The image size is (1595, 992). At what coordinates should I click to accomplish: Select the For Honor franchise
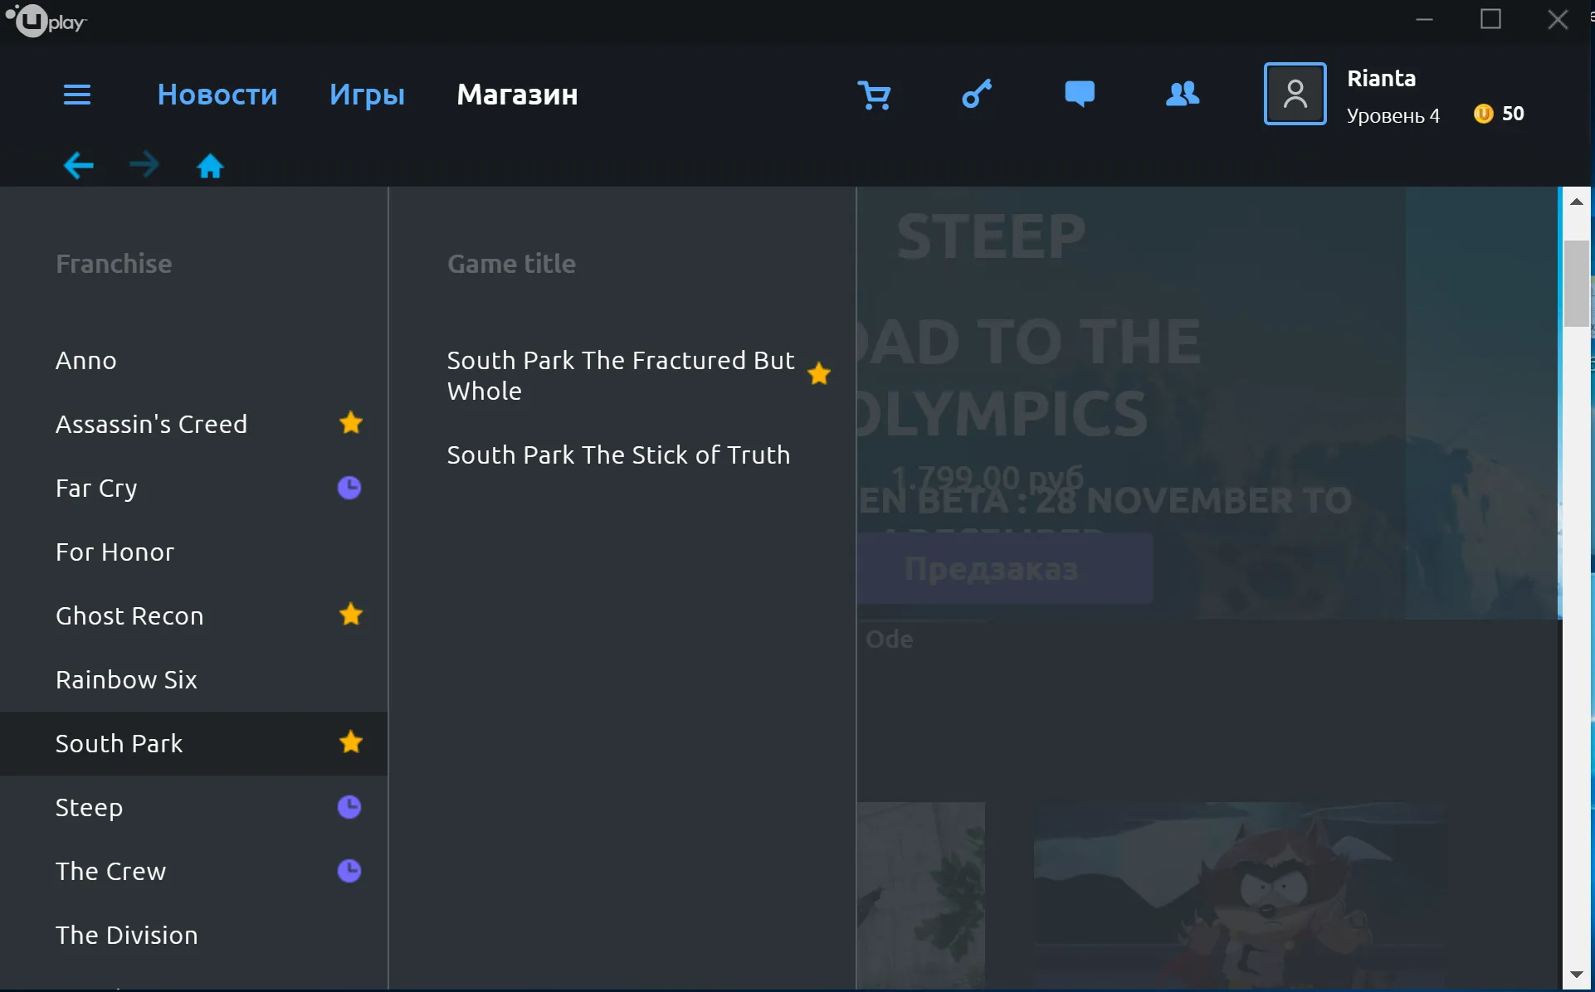click(x=194, y=552)
